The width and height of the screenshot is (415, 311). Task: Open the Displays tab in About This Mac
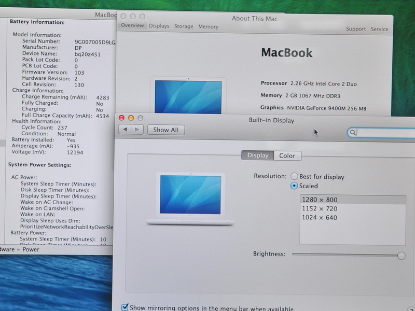(x=159, y=26)
